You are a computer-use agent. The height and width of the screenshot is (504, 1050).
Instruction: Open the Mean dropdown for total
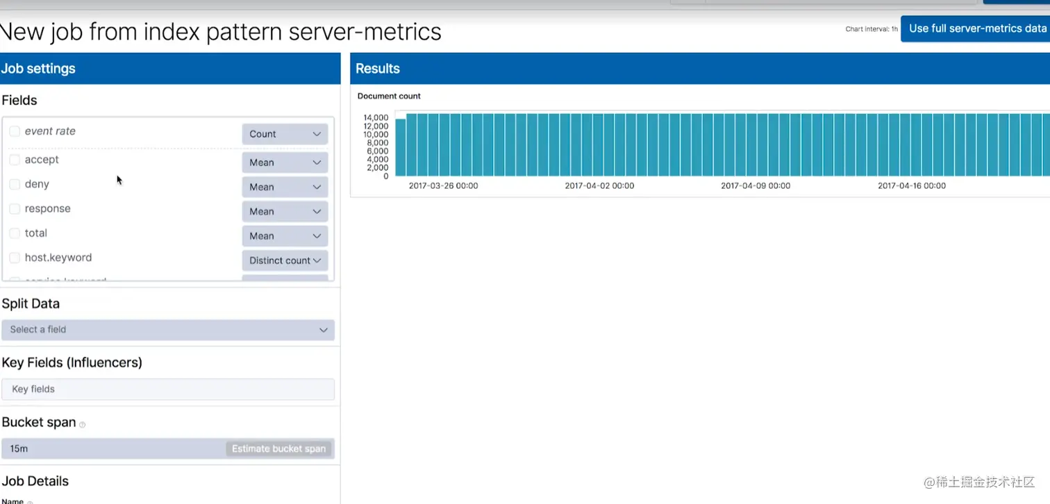coord(285,236)
